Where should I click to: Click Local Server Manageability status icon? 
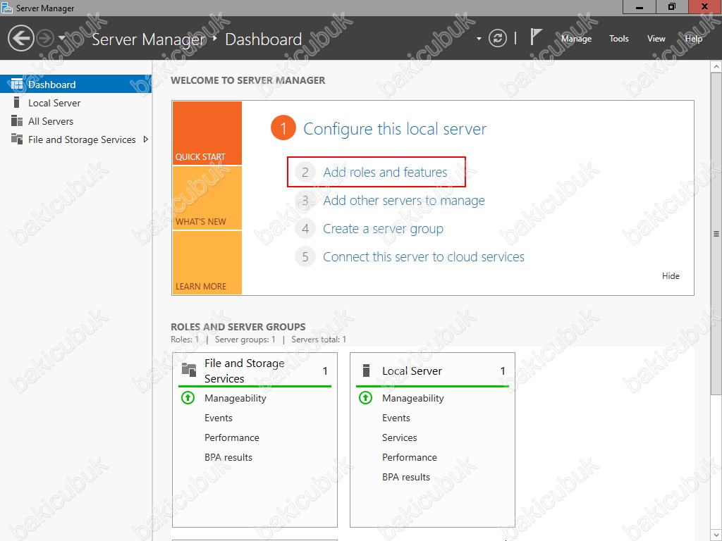coord(366,398)
